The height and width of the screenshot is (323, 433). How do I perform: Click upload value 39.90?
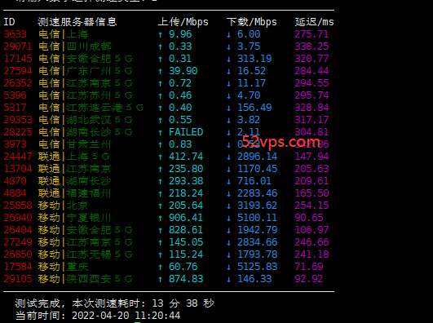tap(183, 71)
